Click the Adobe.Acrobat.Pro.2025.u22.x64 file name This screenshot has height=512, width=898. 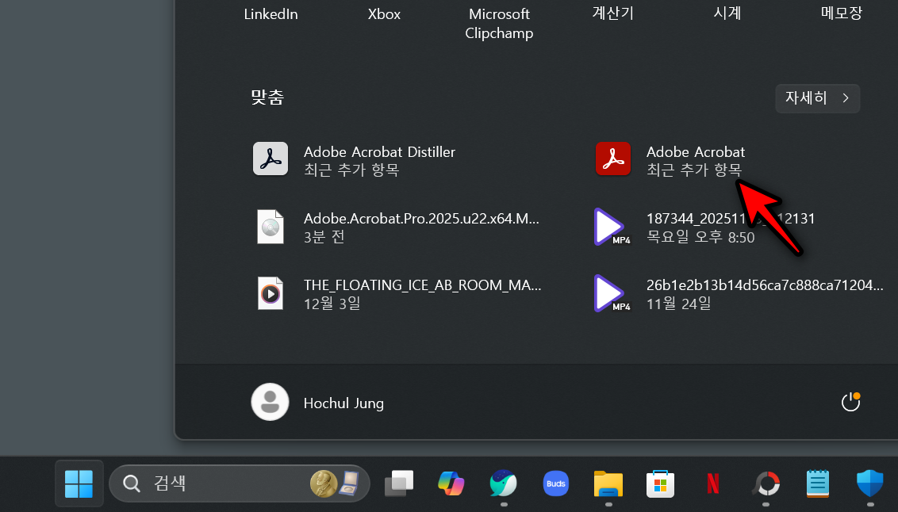421,219
